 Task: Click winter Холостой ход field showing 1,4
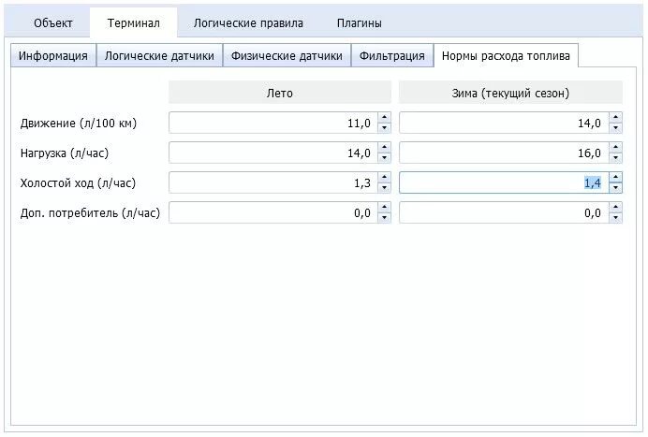click(x=503, y=182)
